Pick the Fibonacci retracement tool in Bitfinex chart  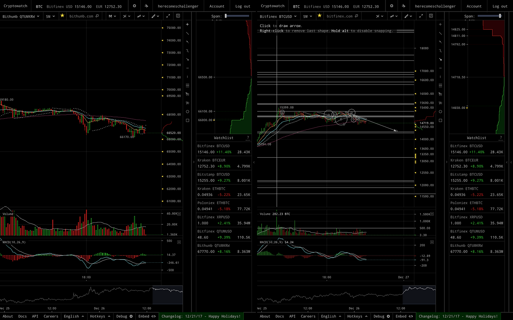coord(440,85)
